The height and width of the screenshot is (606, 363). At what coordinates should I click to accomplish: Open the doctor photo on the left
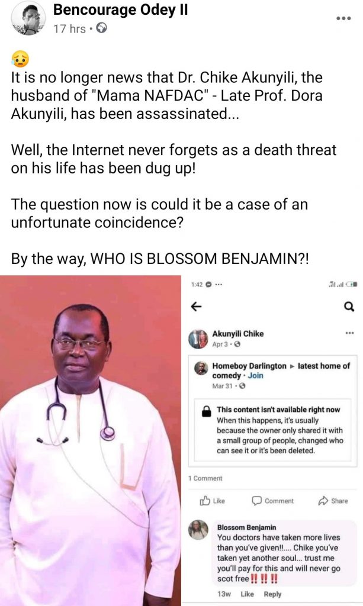[91, 440]
